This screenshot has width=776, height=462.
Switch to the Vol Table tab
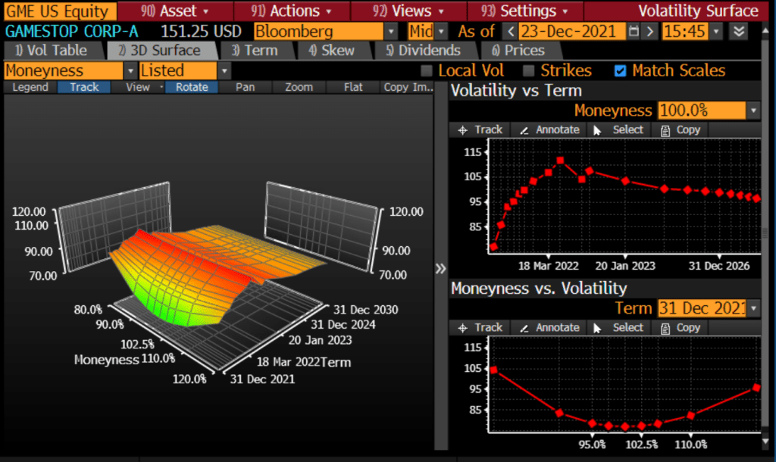[52, 51]
